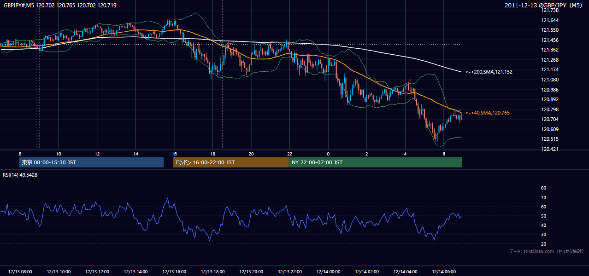
Task: Open the HistData.com data source credit
Action: click(x=546, y=251)
